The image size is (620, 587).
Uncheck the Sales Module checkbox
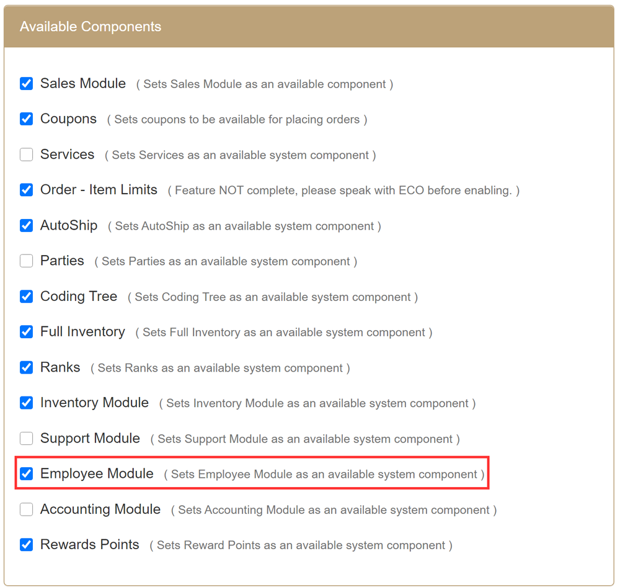pyautogui.click(x=26, y=84)
